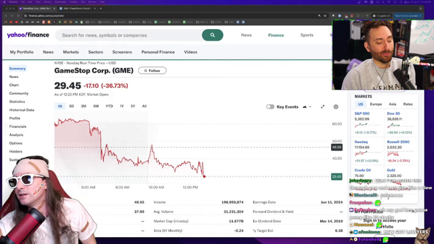Open the Holders sidebar section
This screenshot has height=244, width=434.
point(16,152)
